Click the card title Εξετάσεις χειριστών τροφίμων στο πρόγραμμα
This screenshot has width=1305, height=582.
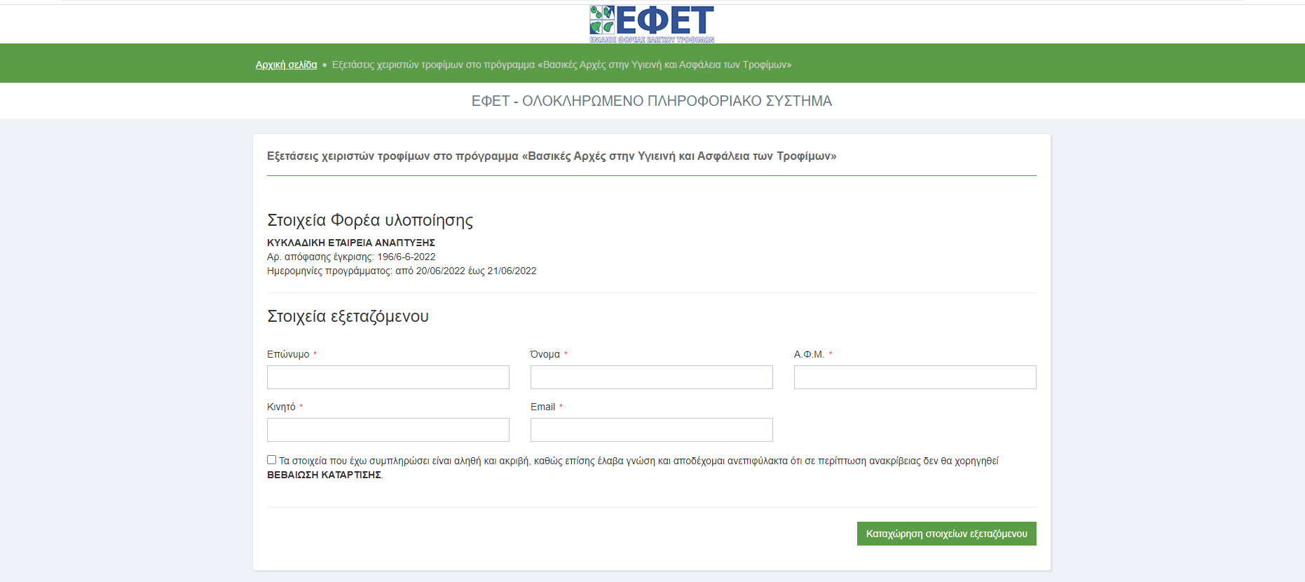click(552, 156)
